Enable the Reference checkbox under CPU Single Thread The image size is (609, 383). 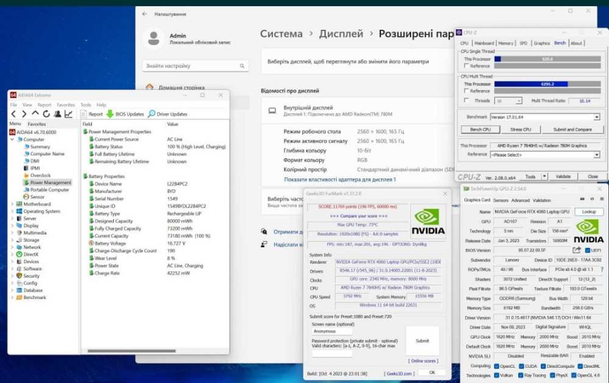click(465, 66)
